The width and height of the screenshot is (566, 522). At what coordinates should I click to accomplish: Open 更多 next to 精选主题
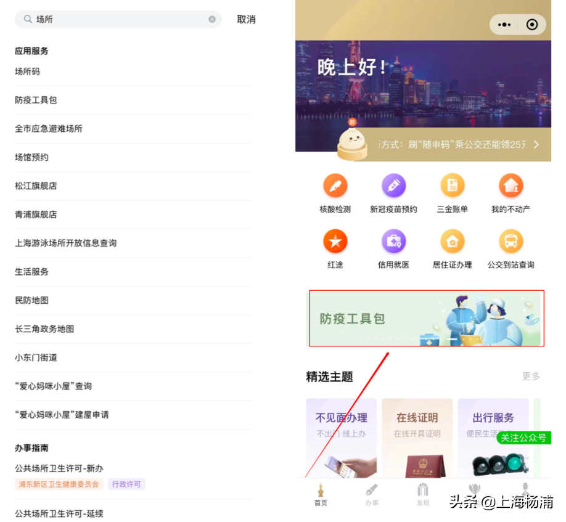(x=530, y=375)
